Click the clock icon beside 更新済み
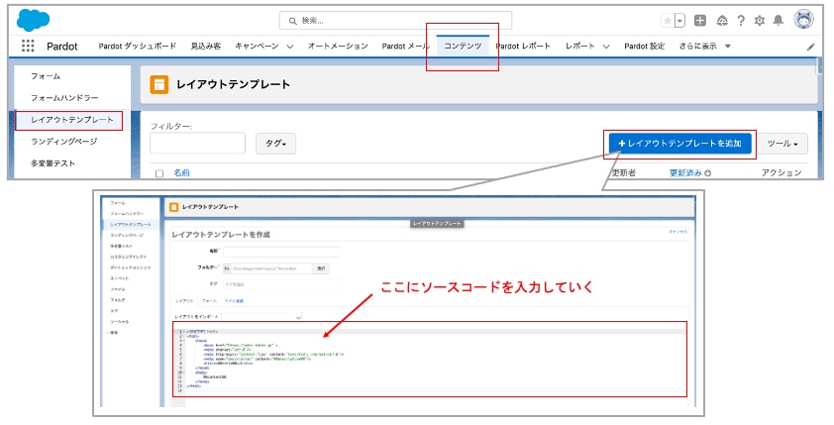The image size is (834, 425). [708, 172]
